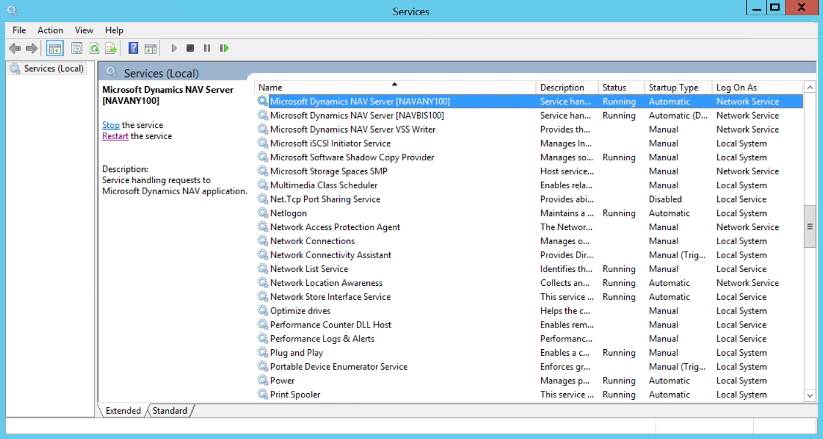Viewport: 823px width, 439px height.
Task: Select Microsoft Software Shadow Copy Provider row
Action: click(x=529, y=157)
